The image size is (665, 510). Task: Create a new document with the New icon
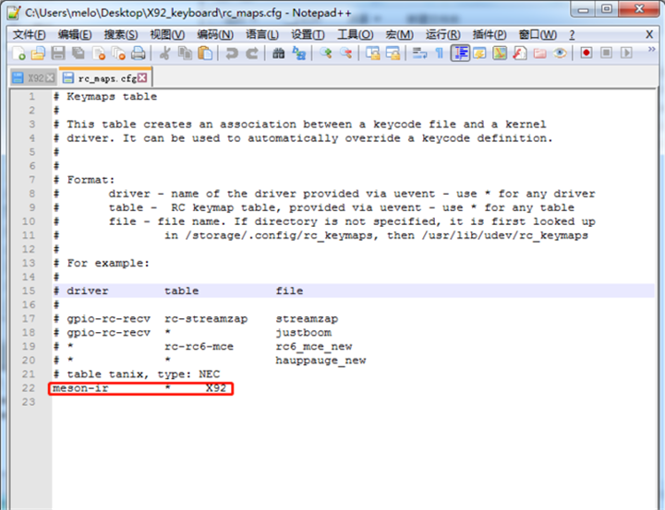coord(18,53)
